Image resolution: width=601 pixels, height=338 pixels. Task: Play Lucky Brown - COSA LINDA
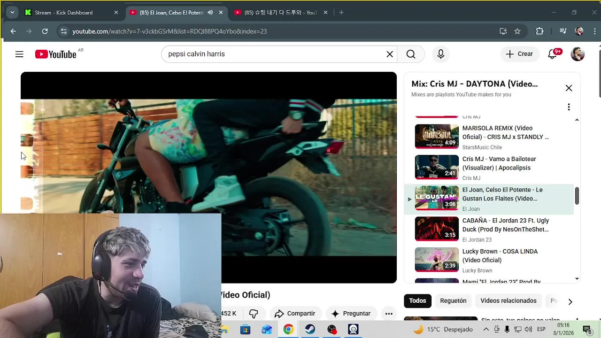tap(489, 260)
